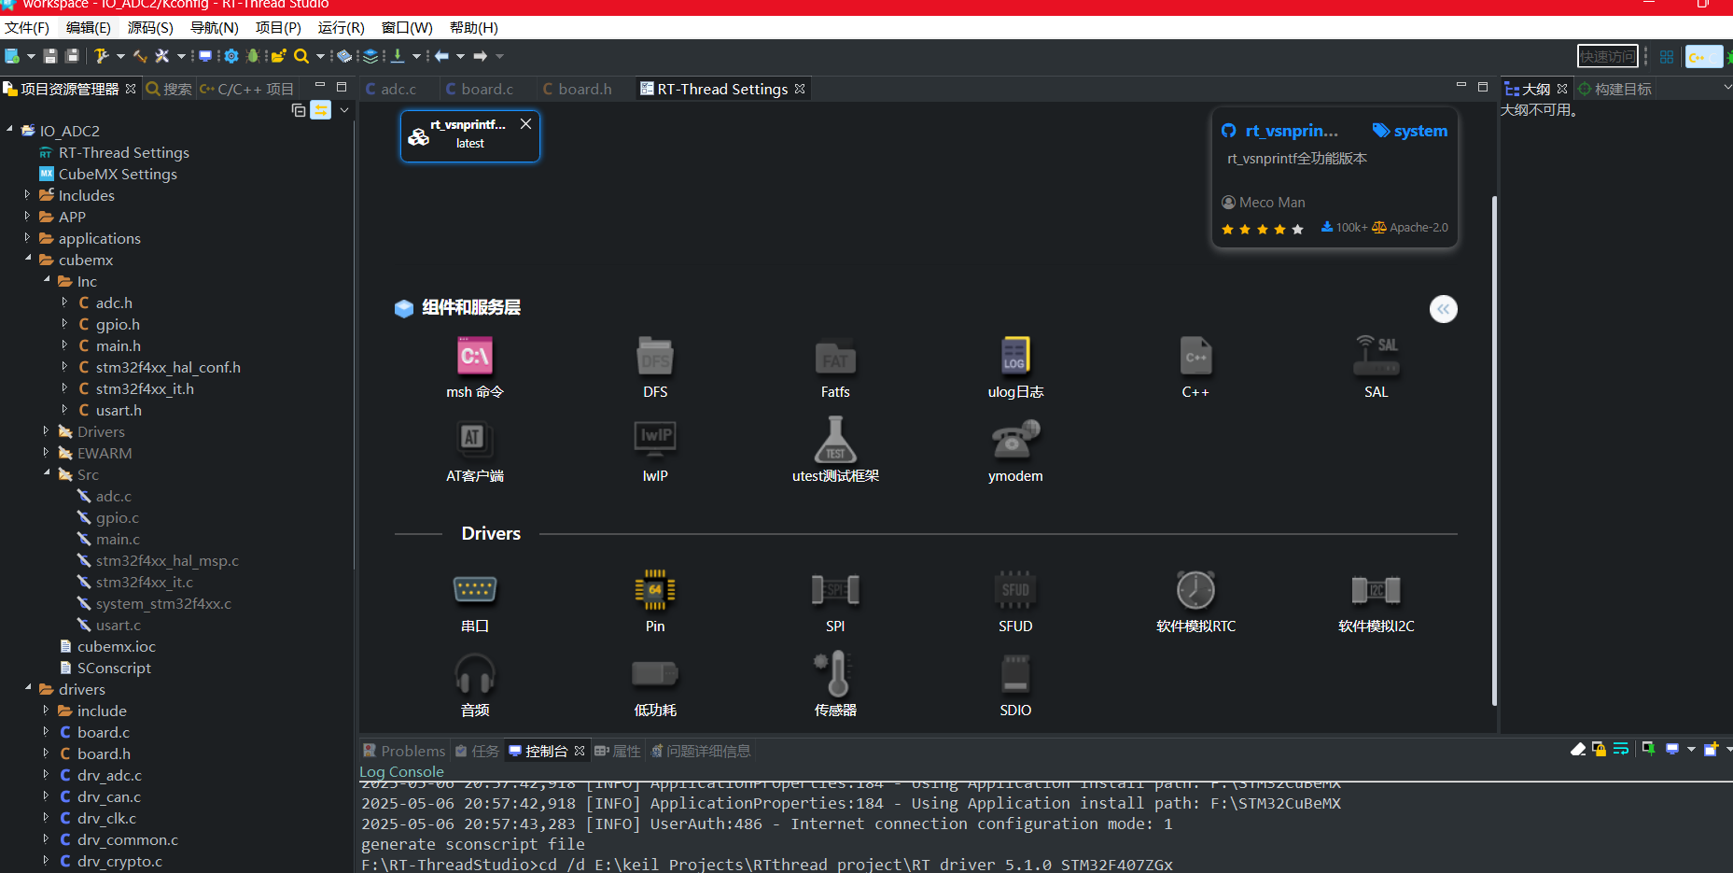Enable the SFUD driver icon
Screen dimensions: 1733x873
pos(1015,590)
